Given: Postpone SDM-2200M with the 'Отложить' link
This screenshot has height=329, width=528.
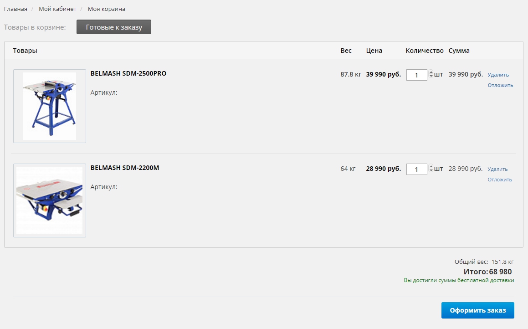Looking at the screenshot, I should [500, 180].
